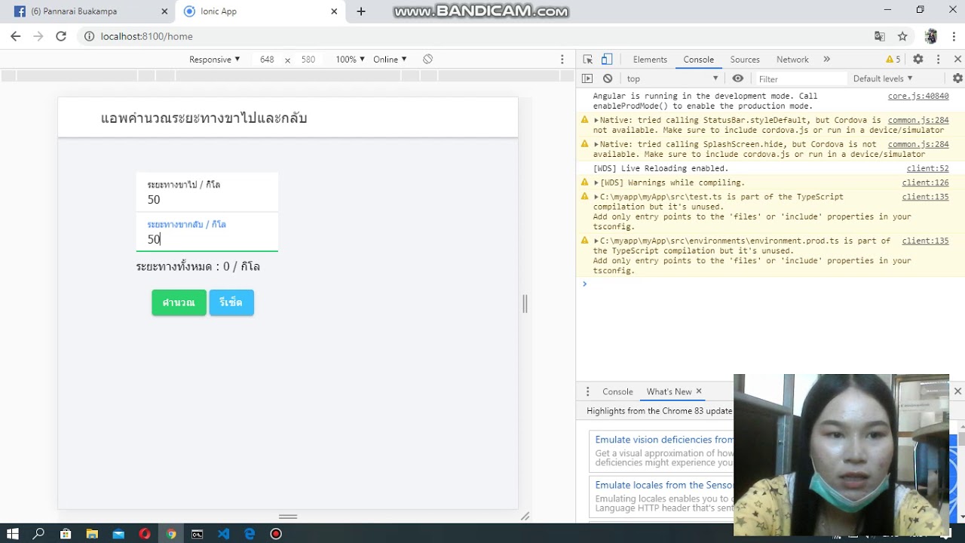View site information icon in address bar

pyautogui.click(x=89, y=36)
